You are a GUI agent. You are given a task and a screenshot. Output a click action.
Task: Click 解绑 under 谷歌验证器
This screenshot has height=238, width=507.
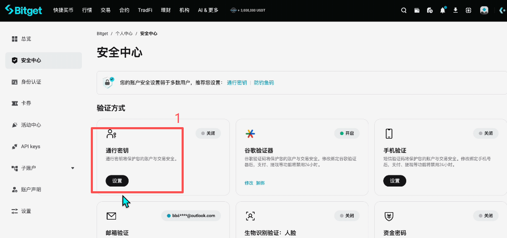coord(260,183)
